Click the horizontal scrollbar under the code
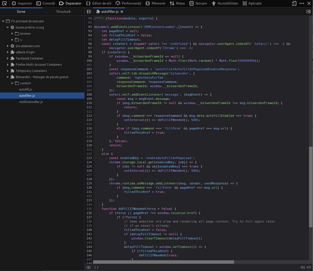 pos(164,262)
